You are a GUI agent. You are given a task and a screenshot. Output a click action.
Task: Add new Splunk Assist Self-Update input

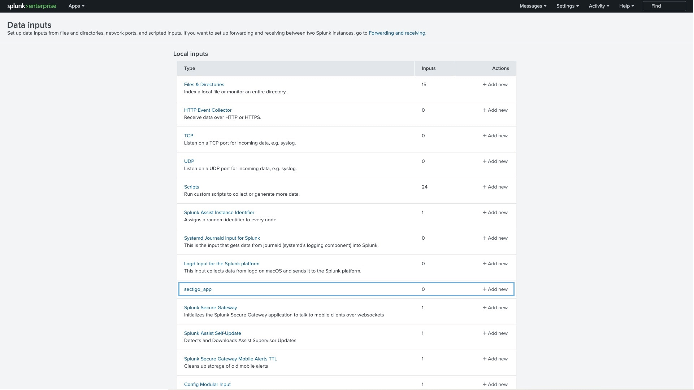(495, 333)
